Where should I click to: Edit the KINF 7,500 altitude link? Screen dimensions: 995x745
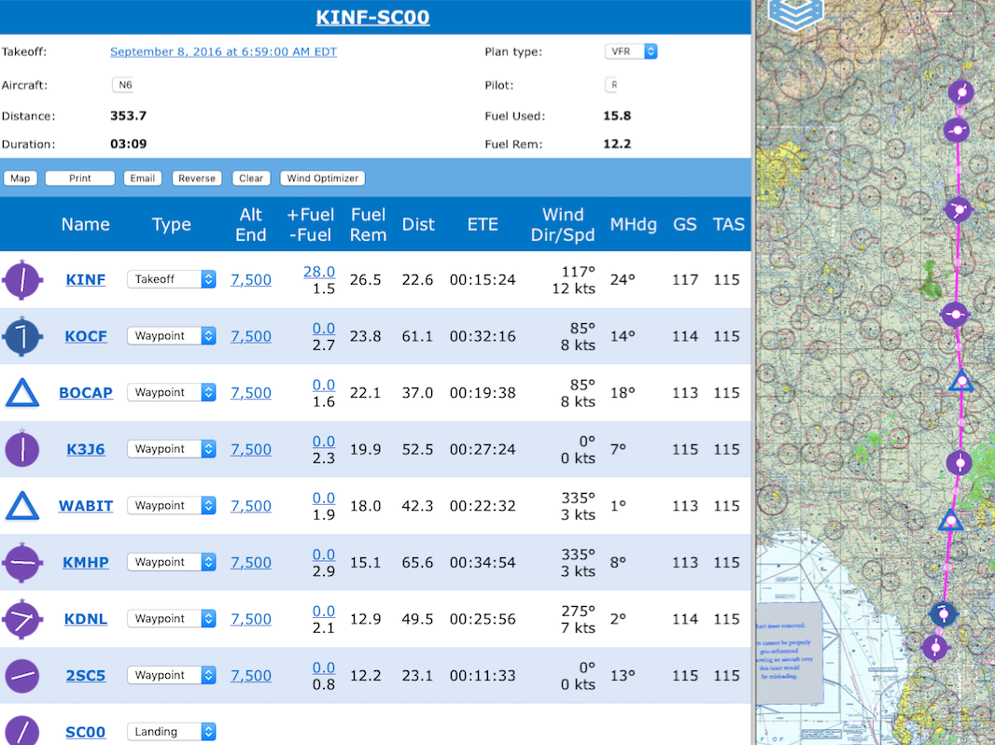pos(251,280)
